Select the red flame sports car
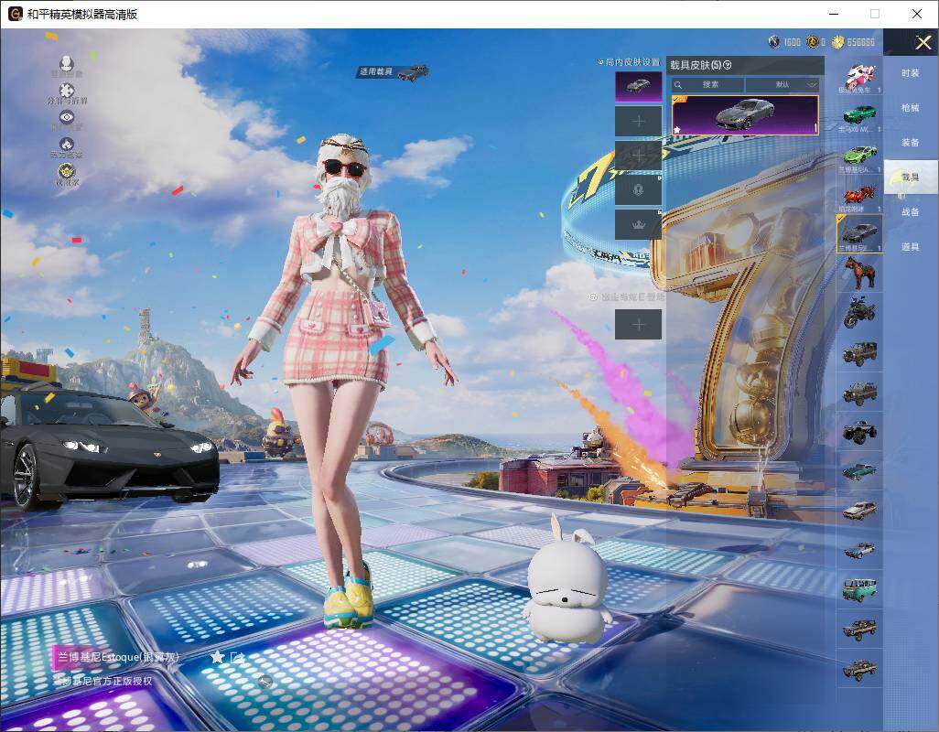Screen dimensions: 939x732 click(x=859, y=195)
